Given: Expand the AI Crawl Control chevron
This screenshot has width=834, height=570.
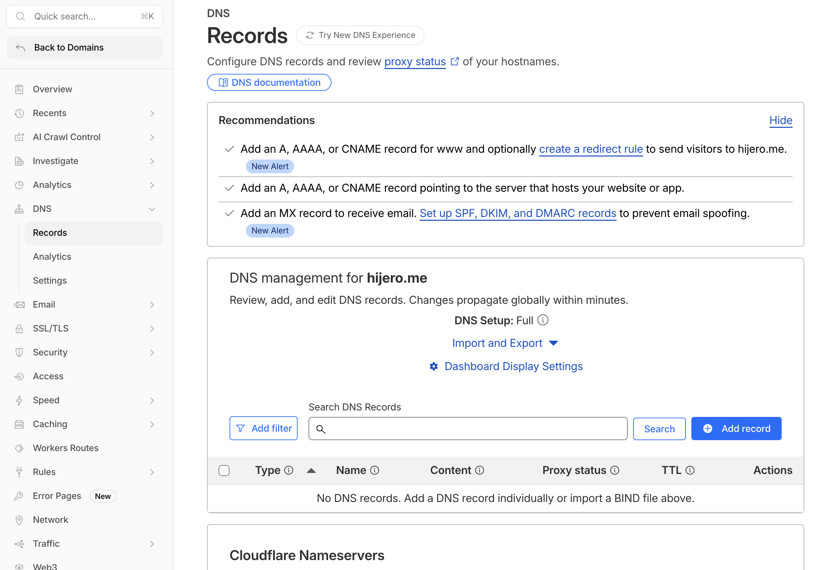Looking at the screenshot, I should click(152, 137).
